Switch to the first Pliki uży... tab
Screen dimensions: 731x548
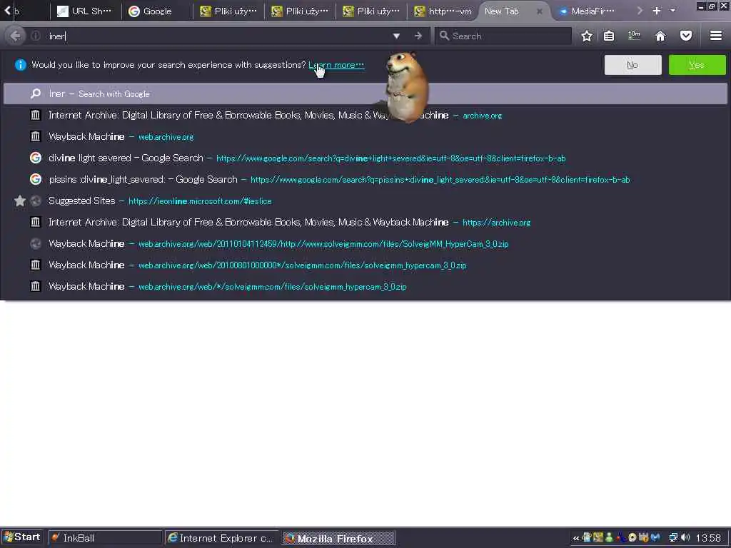(x=228, y=11)
